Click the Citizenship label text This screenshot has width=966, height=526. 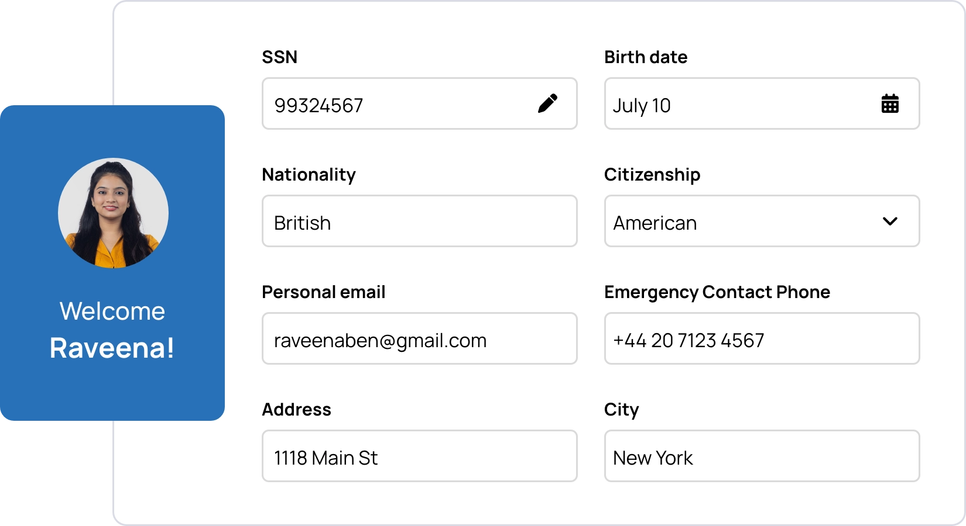(652, 175)
